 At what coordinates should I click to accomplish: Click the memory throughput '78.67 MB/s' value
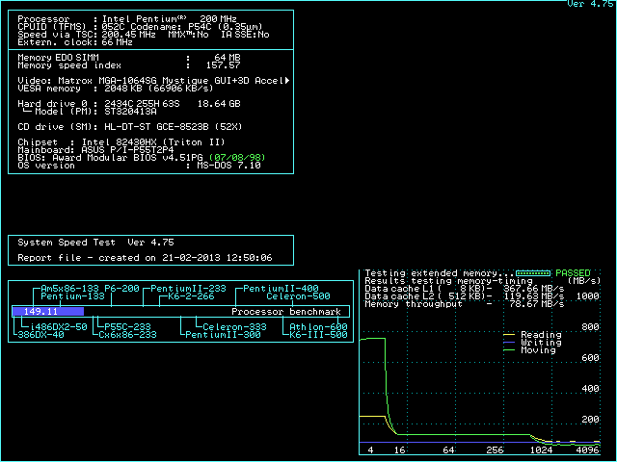pos(536,304)
